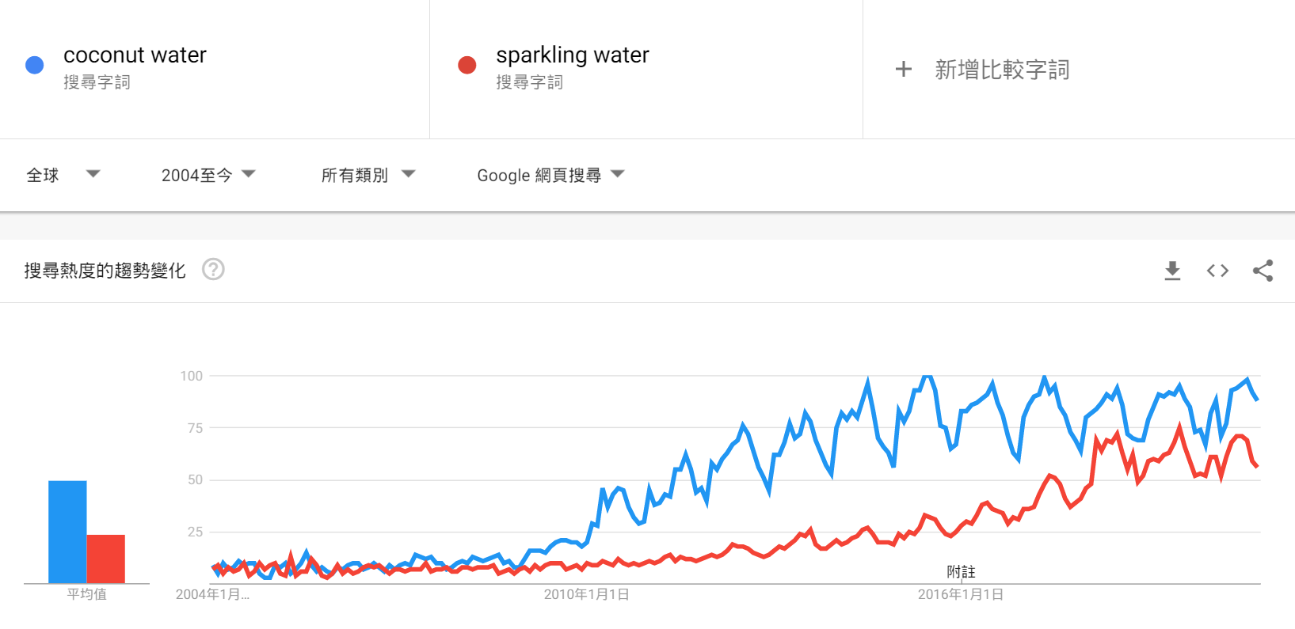Screen dimensions: 1295x629
Task: Click the red average bar for sparkling water
Action: 106,559
